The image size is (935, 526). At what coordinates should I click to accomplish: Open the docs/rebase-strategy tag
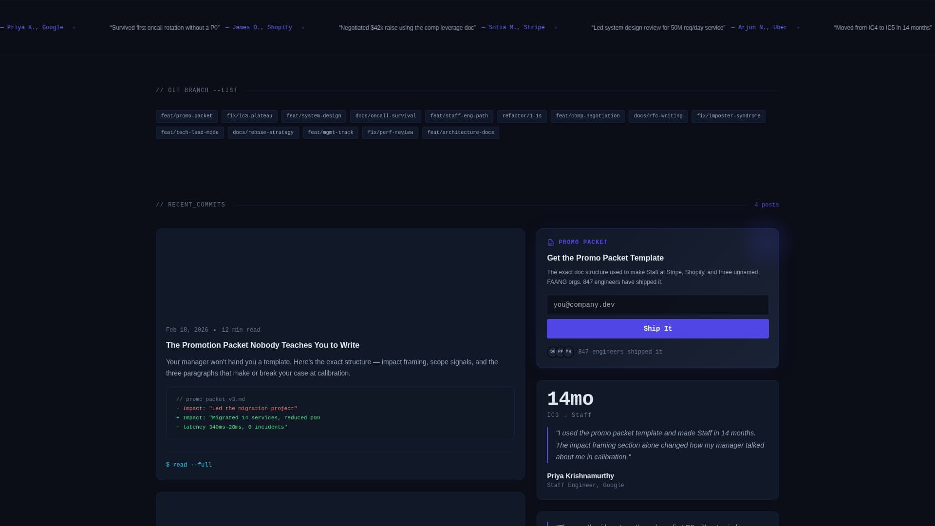263,132
